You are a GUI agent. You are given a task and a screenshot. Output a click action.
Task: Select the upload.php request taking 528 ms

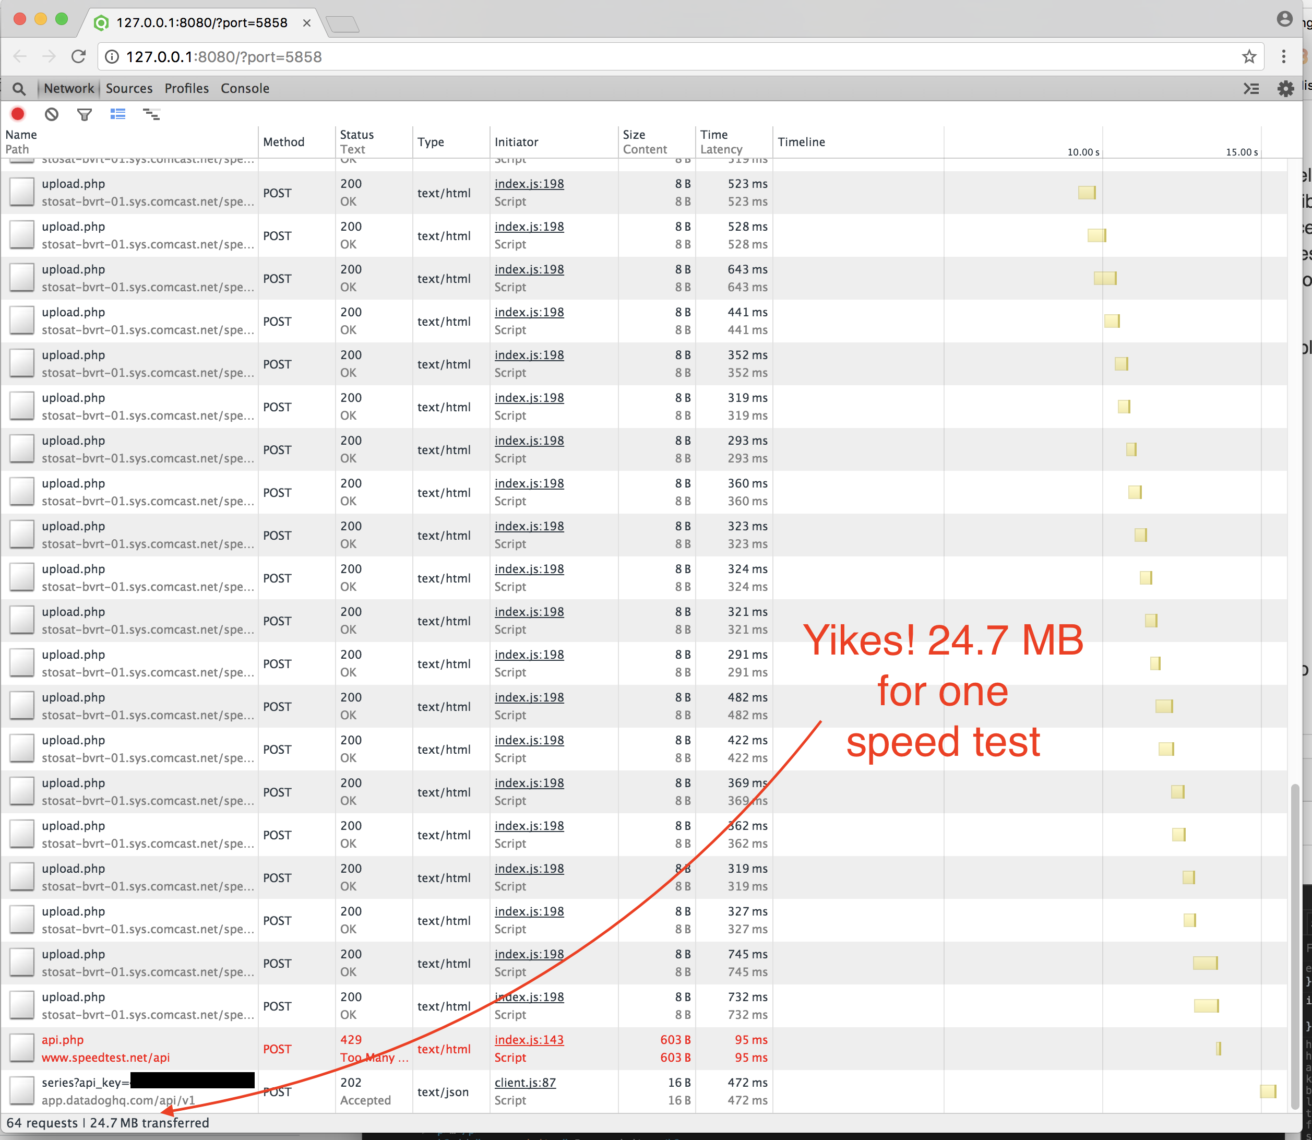click(644, 235)
